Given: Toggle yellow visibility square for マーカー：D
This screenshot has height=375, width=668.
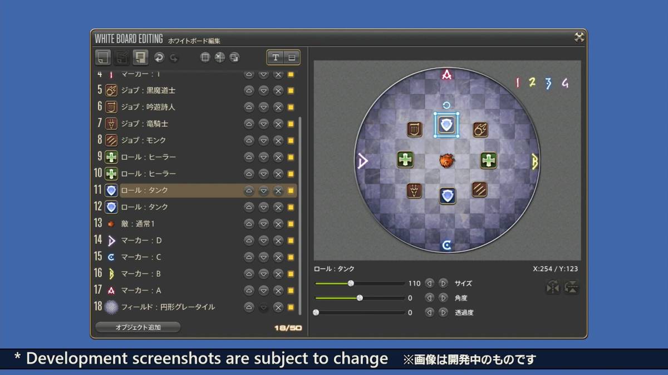Looking at the screenshot, I should click(x=291, y=241).
